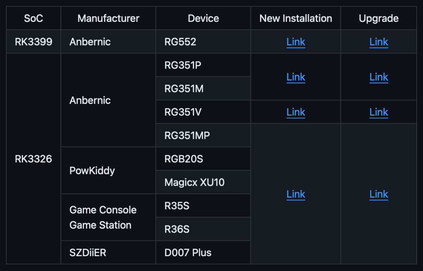The height and width of the screenshot is (271, 423).
Task: Open the Upgrade link for RG351M
Action: pyautogui.click(x=379, y=77)
